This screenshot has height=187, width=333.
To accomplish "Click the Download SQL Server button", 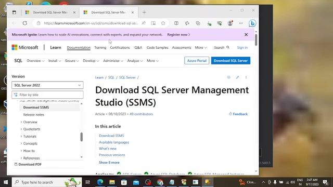I will (230, 61).
